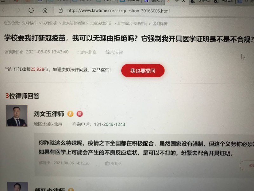The height and width of the screenshot is (191, 254).
Task: Click the second lawyer's photo thumbnail
Action: (17, 187)
